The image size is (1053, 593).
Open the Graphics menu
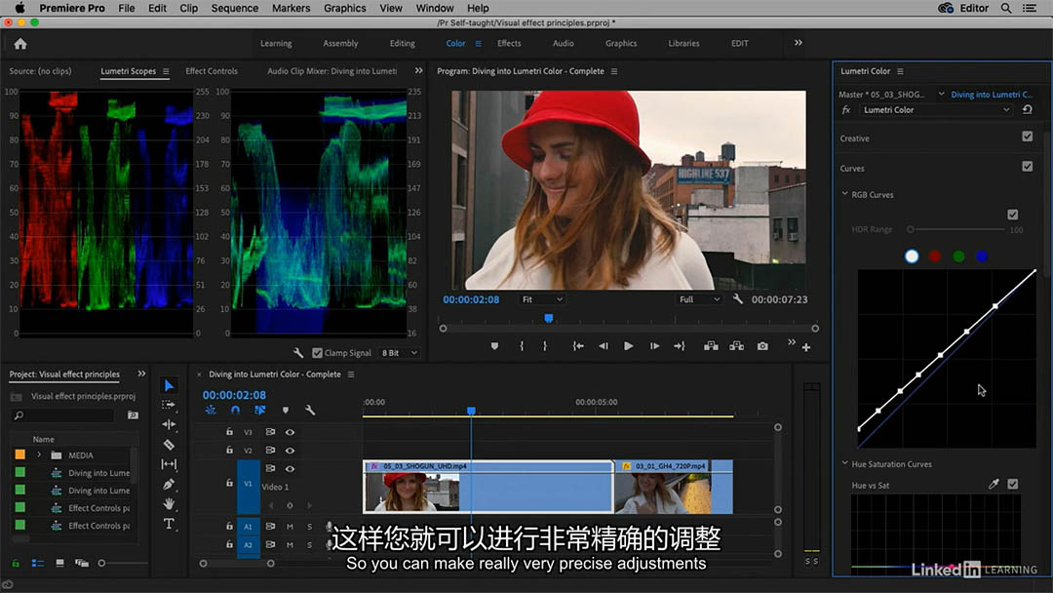click(344, 8)
